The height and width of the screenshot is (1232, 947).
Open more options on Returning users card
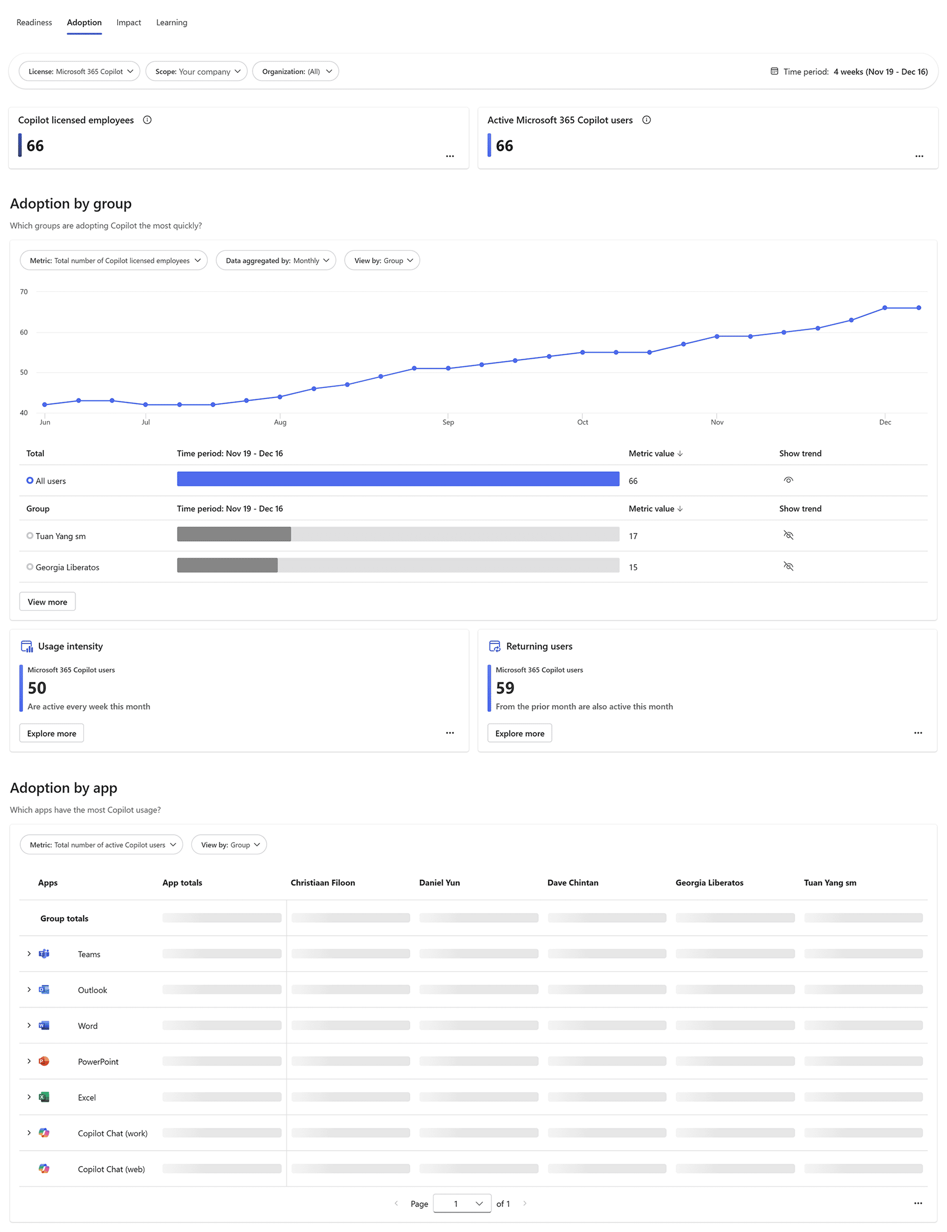[x=918, y=733]
